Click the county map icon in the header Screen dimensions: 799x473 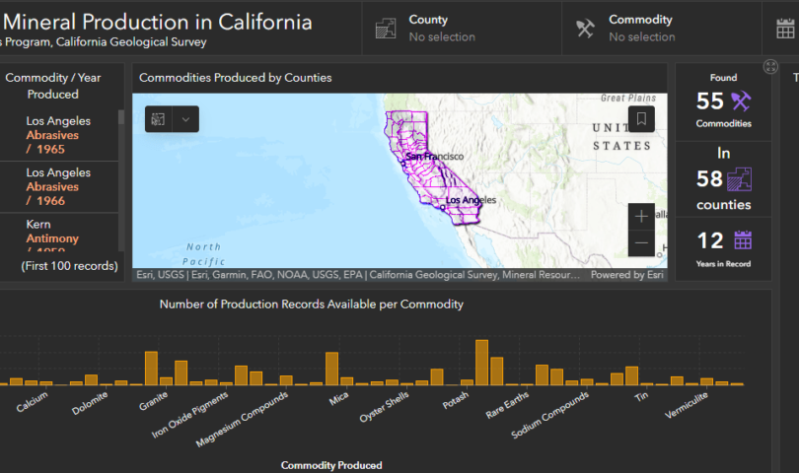tap(386, 29)
